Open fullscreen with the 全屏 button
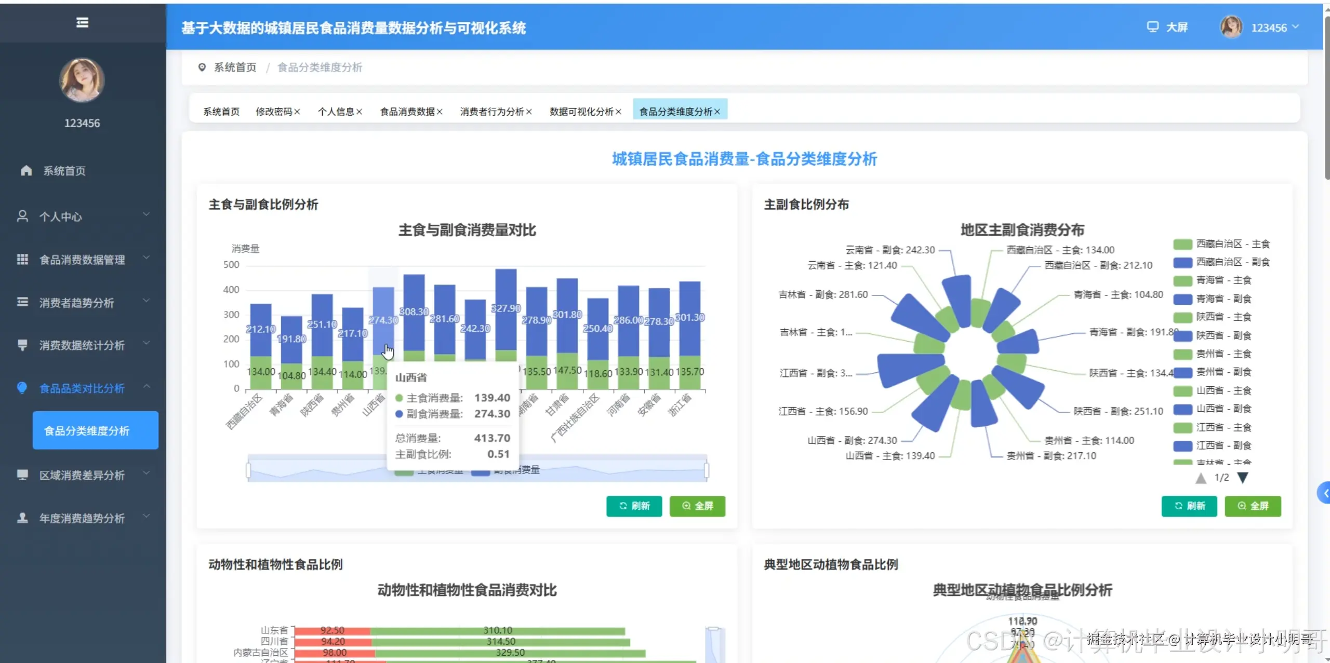 [698, 506]
